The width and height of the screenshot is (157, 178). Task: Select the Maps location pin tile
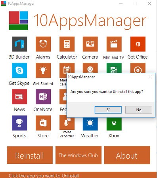pyautogui.click(x=90, y=68)
